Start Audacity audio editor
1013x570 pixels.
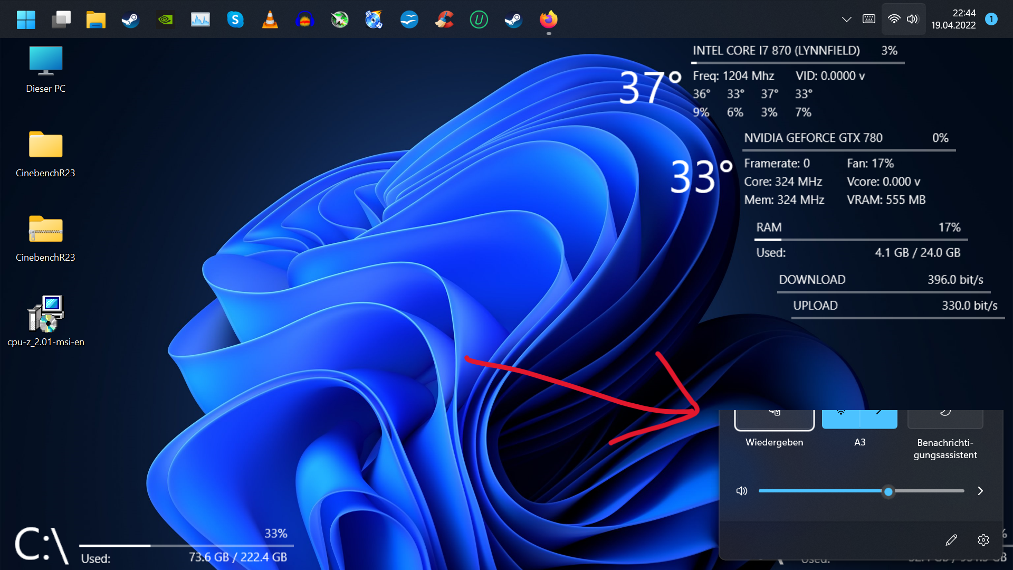(304, 20)
